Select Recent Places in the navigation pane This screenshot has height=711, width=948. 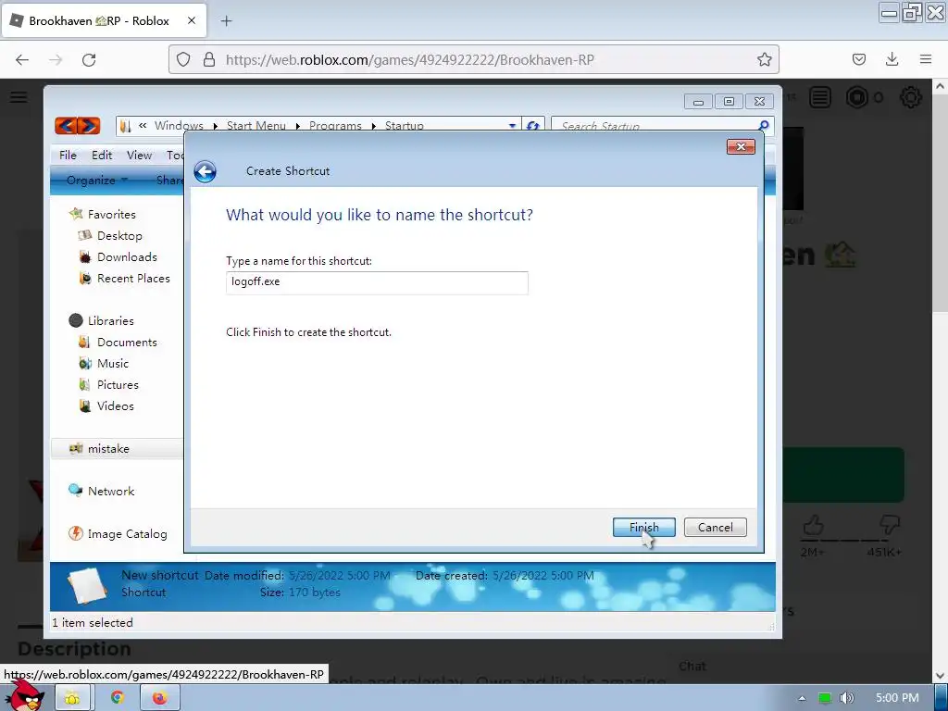133,278
